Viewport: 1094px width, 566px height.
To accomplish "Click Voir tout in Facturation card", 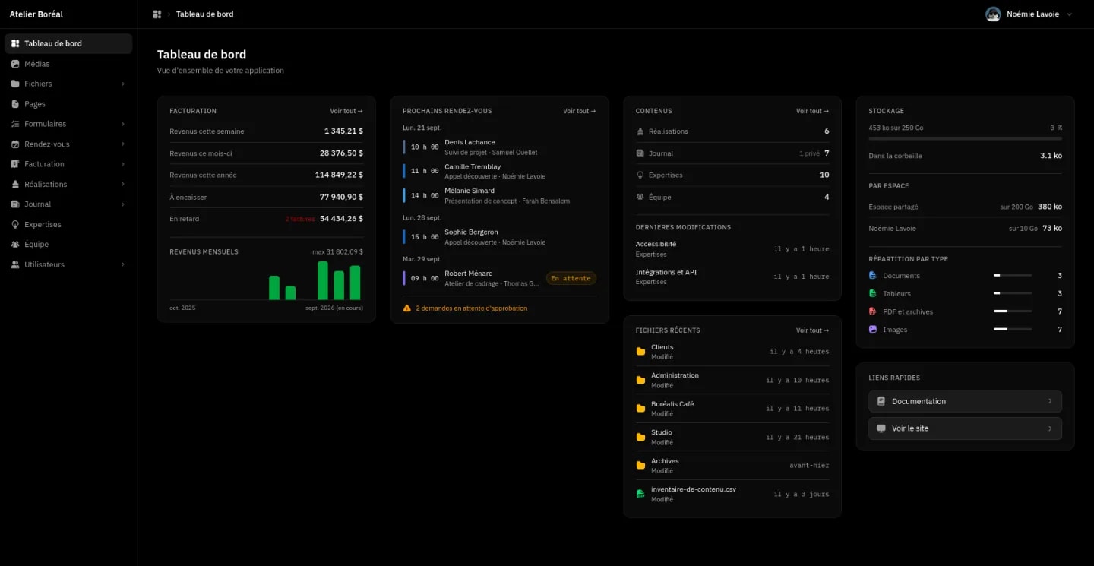I will click(346, 111).
